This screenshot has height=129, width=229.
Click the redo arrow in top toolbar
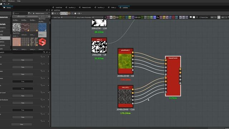point(8,4)
